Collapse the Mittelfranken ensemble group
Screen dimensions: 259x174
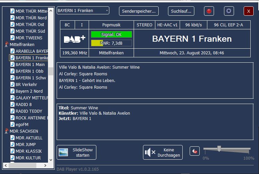(22, 44)
